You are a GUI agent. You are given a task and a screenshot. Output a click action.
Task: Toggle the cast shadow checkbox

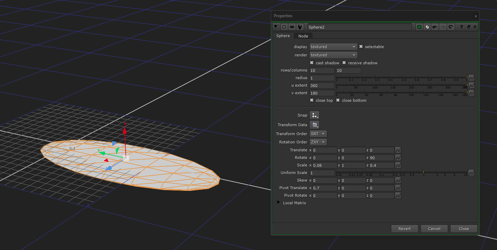[x=312, y=63]
